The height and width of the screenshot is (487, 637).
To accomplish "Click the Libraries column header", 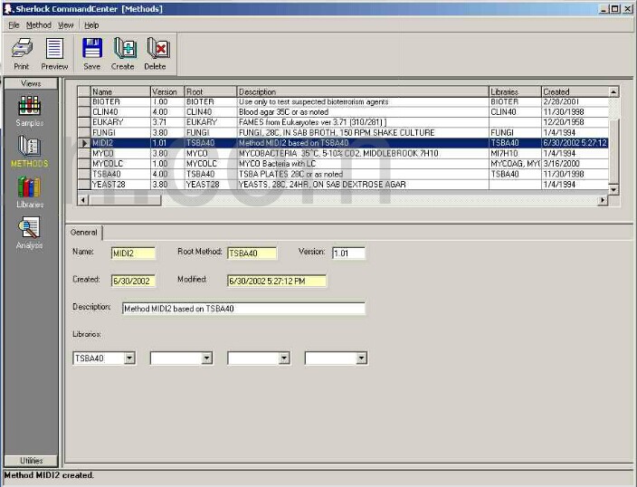I will coord(515,91).
